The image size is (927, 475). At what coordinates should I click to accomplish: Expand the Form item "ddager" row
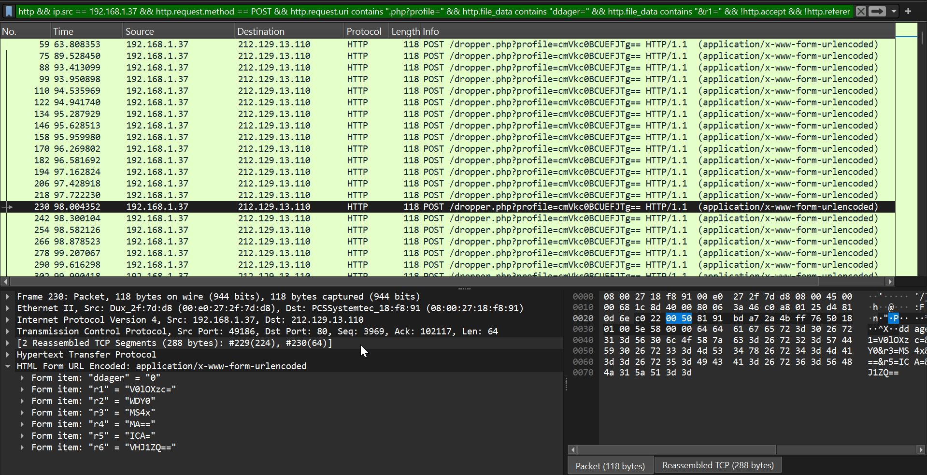click(x=22, y=378)
